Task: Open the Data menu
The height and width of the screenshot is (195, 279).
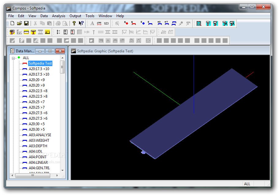Action: click(x=44, y=16)
